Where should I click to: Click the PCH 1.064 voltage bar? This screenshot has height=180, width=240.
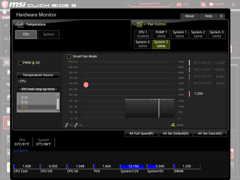107,167
